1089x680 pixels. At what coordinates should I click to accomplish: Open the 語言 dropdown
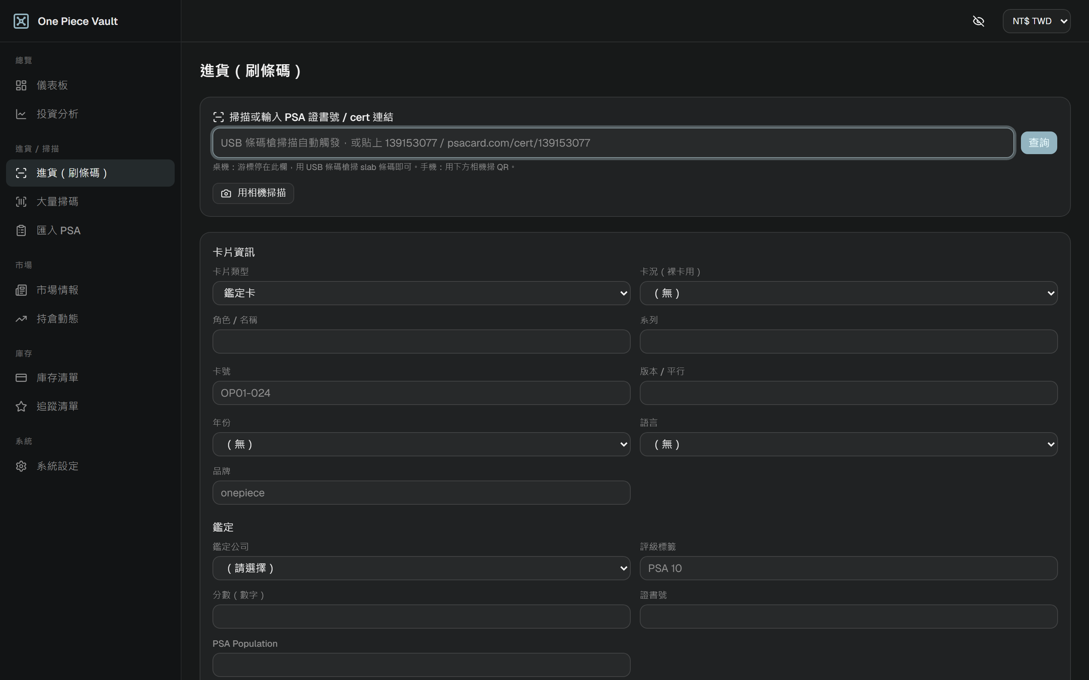pos(849,444)
